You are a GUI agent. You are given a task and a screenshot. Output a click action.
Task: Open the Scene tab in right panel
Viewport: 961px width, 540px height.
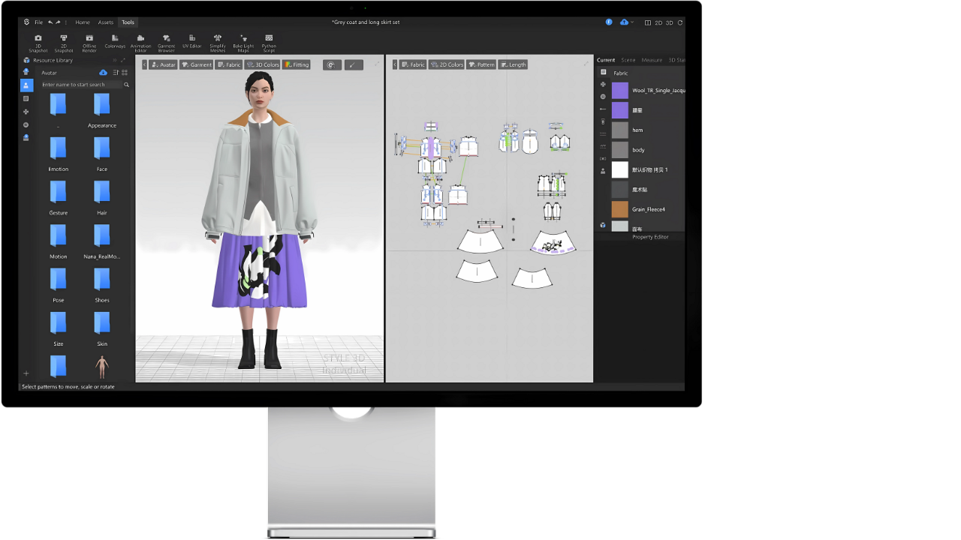(x=628, y=60)
